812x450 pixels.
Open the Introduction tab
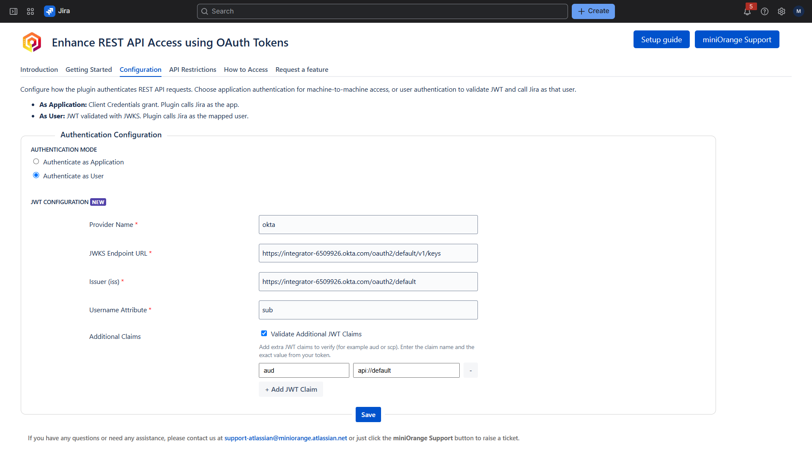click(39, 70)
